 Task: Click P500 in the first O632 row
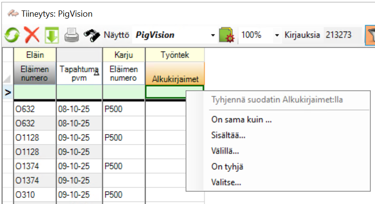[x=124, y=109]
